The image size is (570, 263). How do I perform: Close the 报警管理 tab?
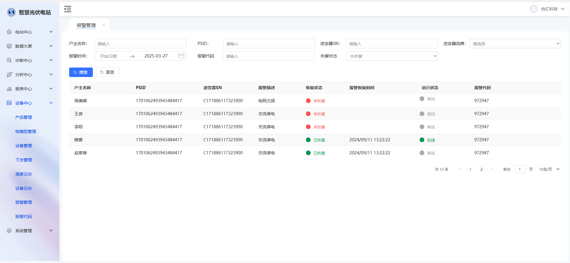tap(104, 25)
